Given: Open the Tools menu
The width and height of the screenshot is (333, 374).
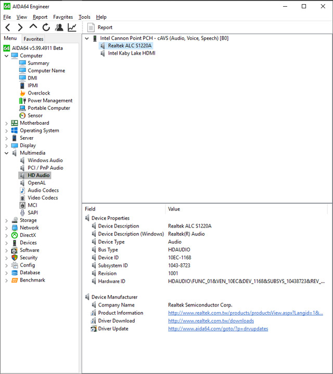Looking at the screenshot, I should coord(84,17).
